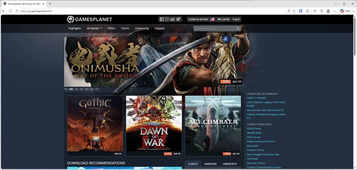Open the Gothic 1 Remake link
The width and height of the screenshot is (357, 170).
(x=256, y=98)
